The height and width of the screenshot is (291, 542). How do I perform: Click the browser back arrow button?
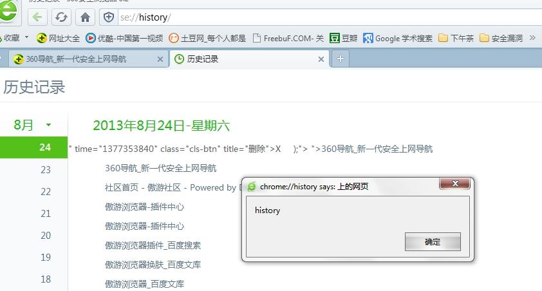tap(37, 17)
